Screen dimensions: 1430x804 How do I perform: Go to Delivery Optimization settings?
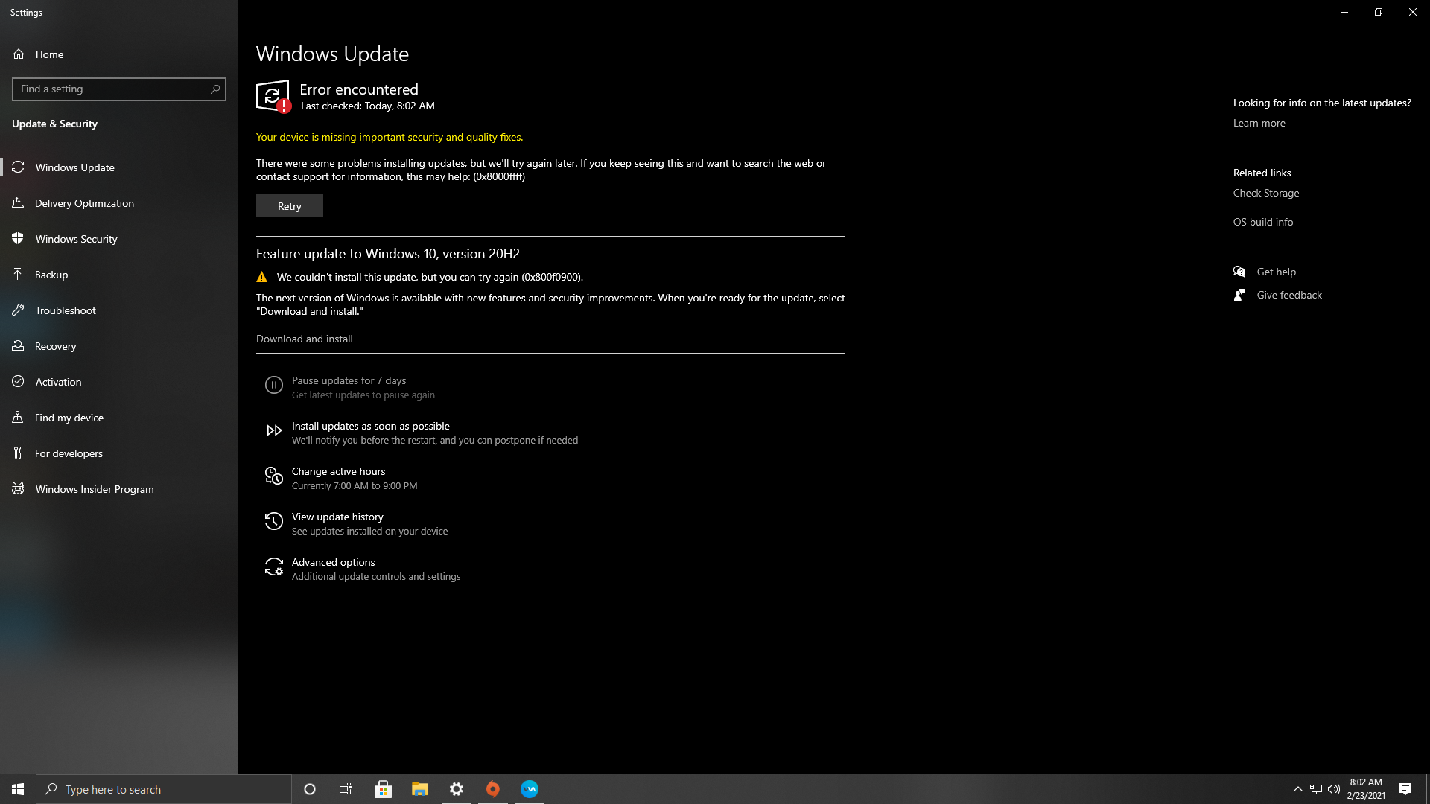119,203
